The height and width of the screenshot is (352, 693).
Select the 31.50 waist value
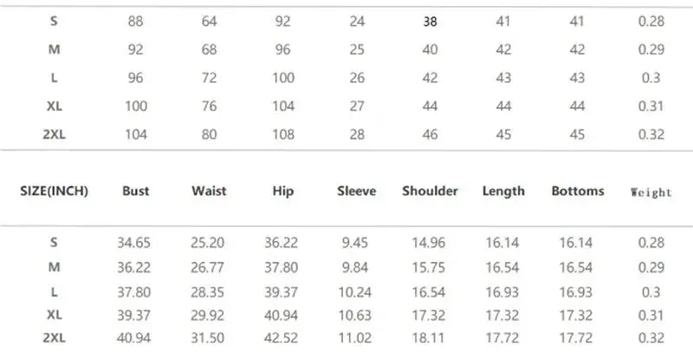coord(208,338)
